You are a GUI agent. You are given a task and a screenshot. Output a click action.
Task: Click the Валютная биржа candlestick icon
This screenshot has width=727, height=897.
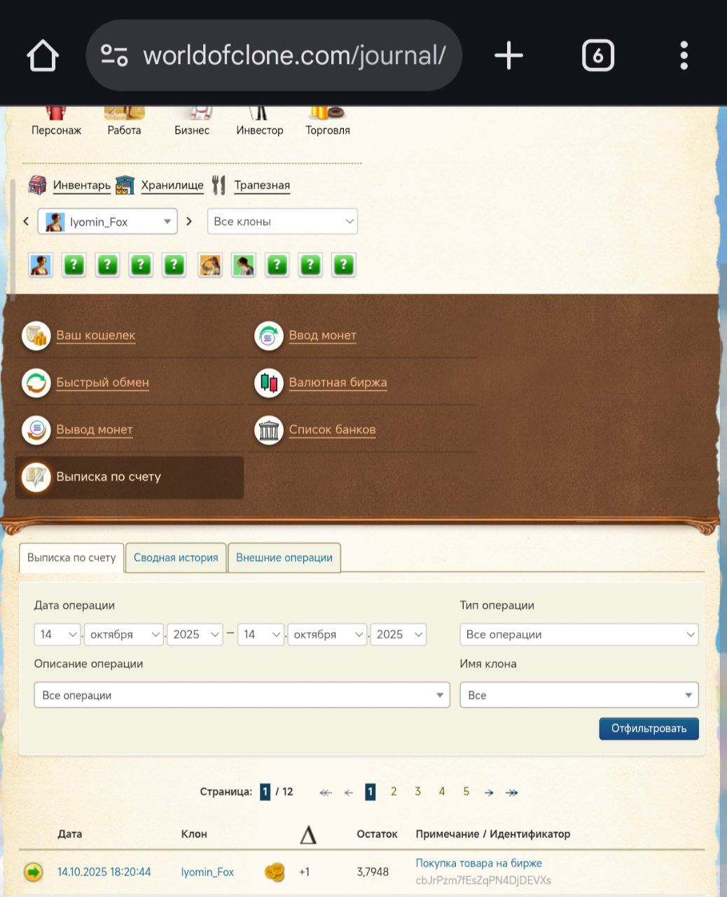point(268,383)
